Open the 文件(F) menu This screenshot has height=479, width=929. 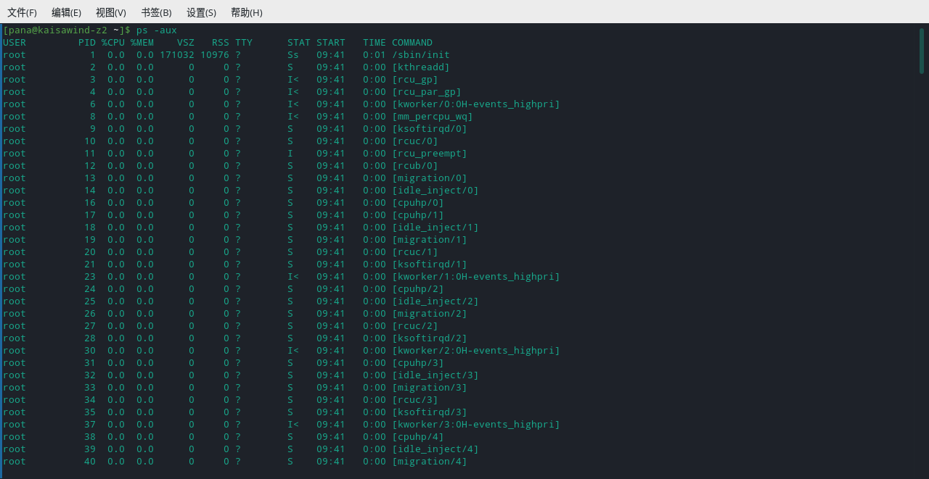click(x=22, y=12)
